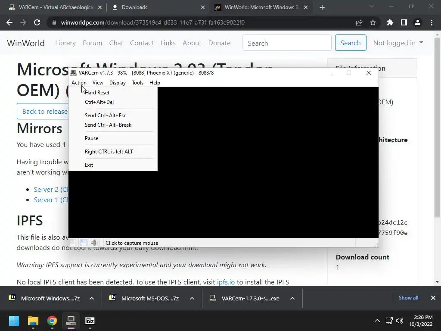Open File Explorer from the taskbar
Image resolution: width=441 pixels, height=331 pixels.
tap(33, 321)
